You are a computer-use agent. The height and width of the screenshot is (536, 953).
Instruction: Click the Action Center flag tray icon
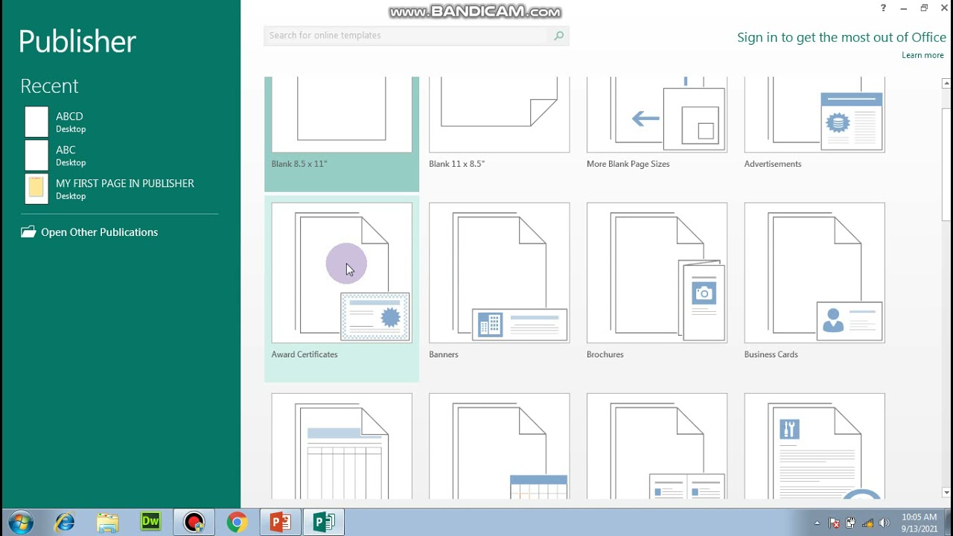834,523
